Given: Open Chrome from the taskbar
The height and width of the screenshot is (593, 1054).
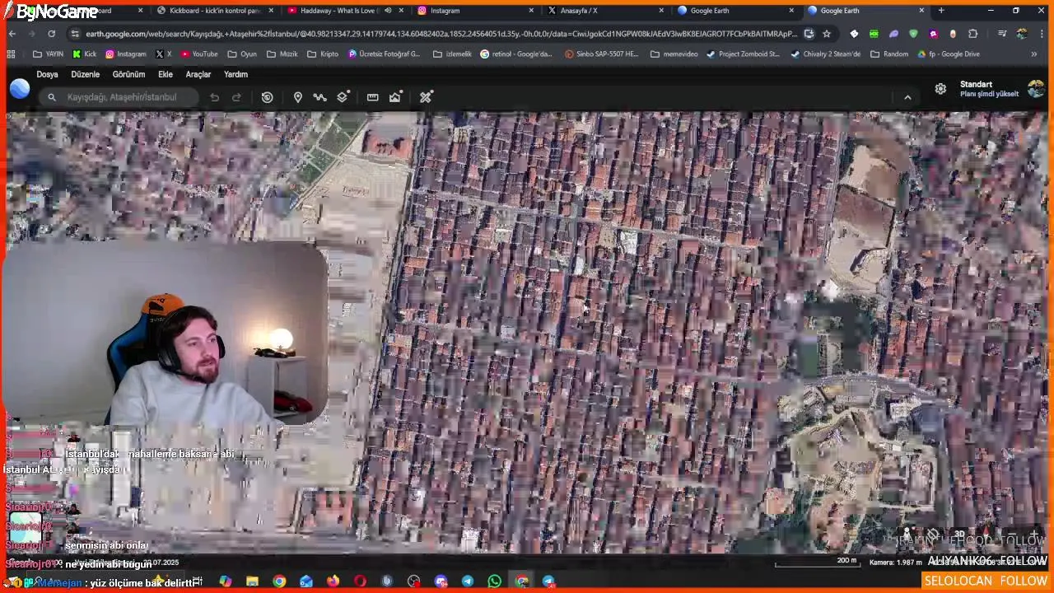Looking at the screenshot, I should pyautogui.click(x=279, y=581).
